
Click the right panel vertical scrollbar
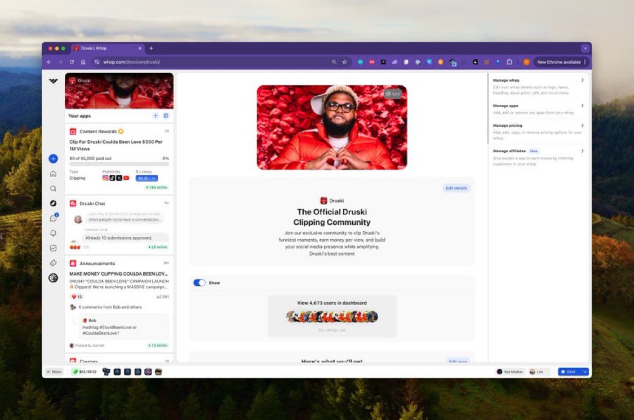point(488,108)
